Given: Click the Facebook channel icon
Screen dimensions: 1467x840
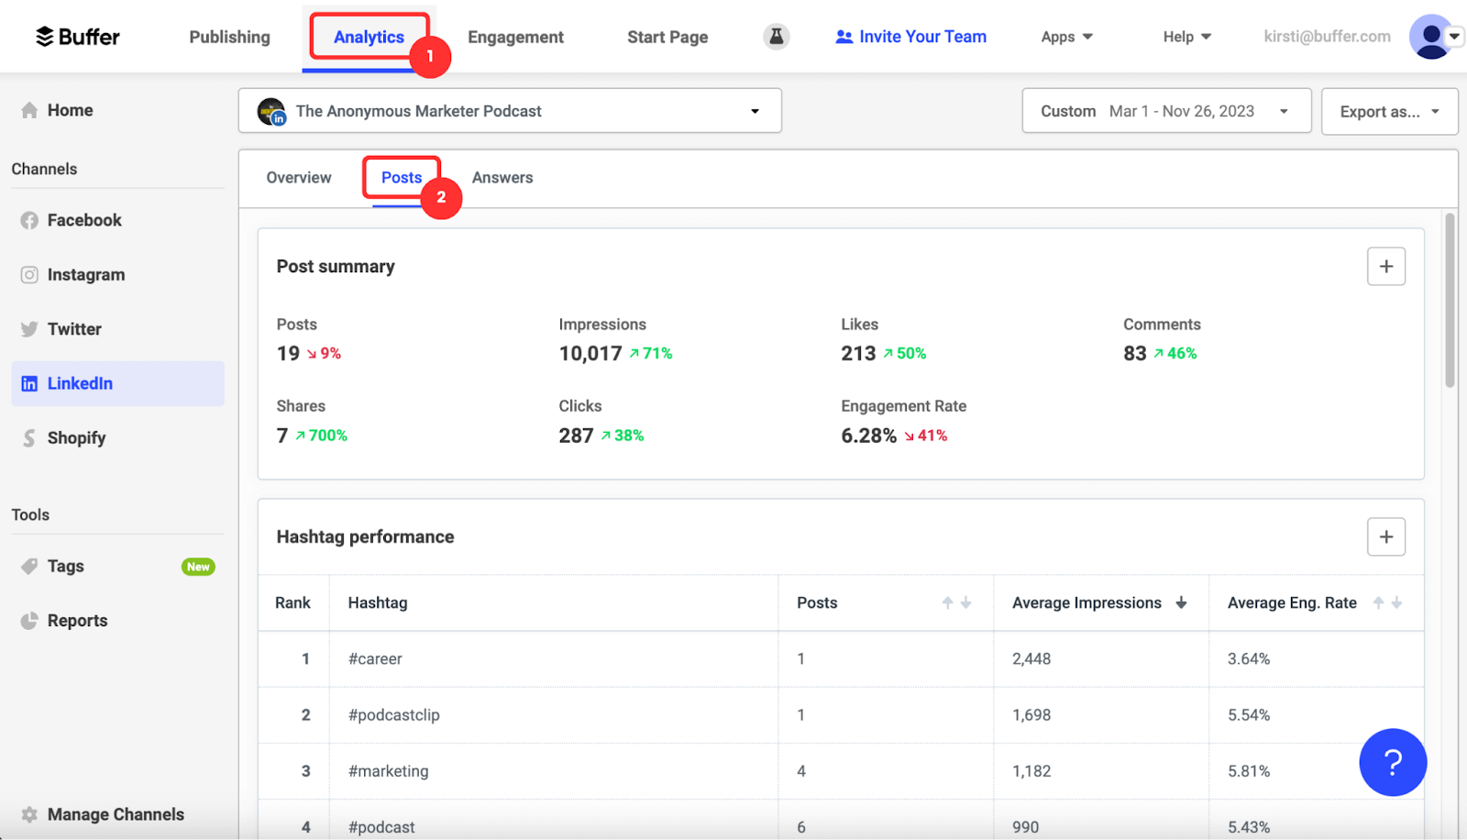Looking at the screenshot, I should pos(29,220).
